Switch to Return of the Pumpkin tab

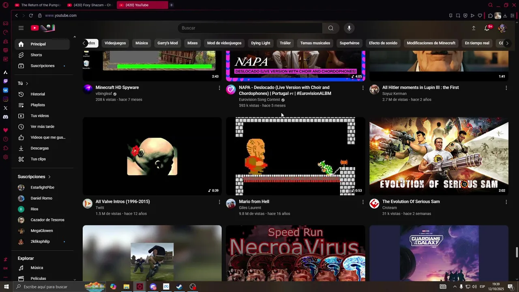tap(37, 5)
